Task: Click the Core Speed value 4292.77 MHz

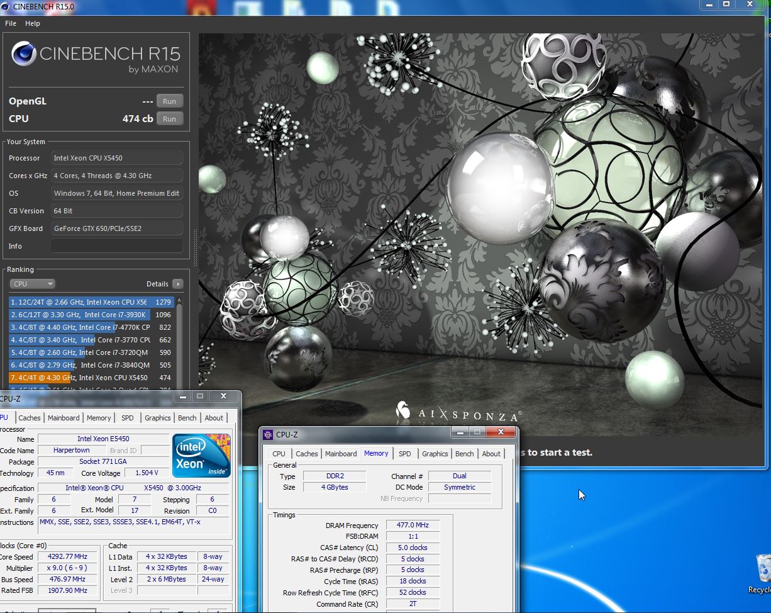Action: (67, 557)
